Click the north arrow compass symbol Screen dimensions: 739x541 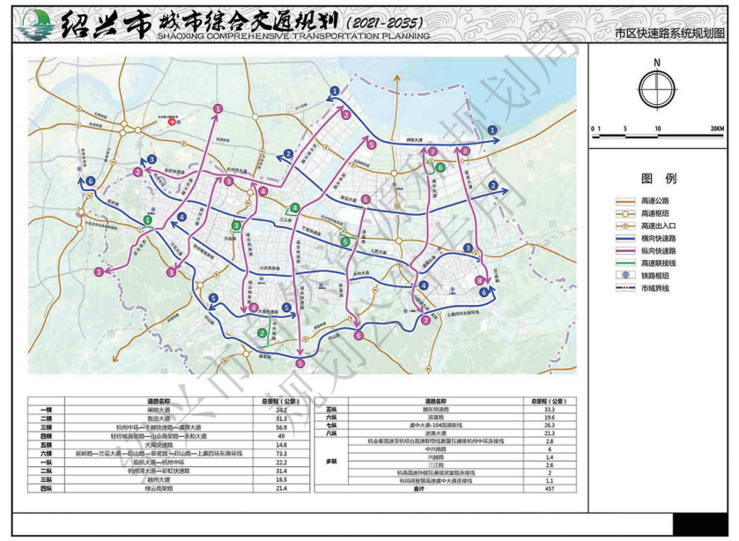(x=656, y=86)
